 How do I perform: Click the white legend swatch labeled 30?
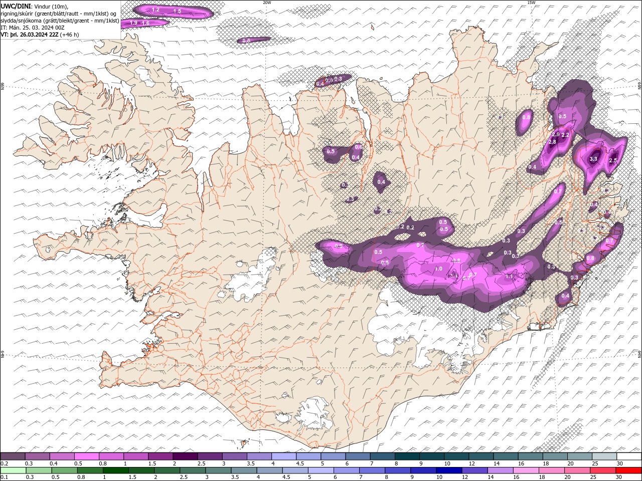tap(628, 456)
